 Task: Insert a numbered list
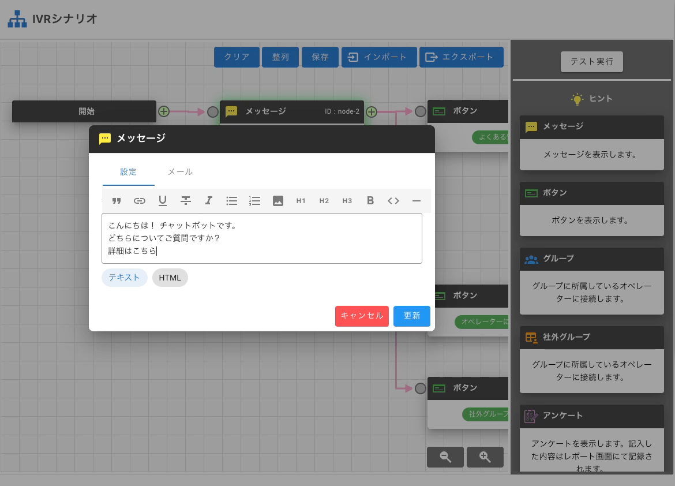[x=255, y=201]
